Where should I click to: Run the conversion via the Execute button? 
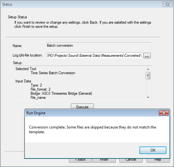82,106
